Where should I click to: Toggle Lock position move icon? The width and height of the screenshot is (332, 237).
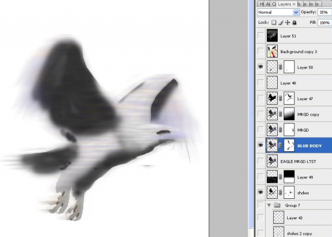click(x=288, y=23)
